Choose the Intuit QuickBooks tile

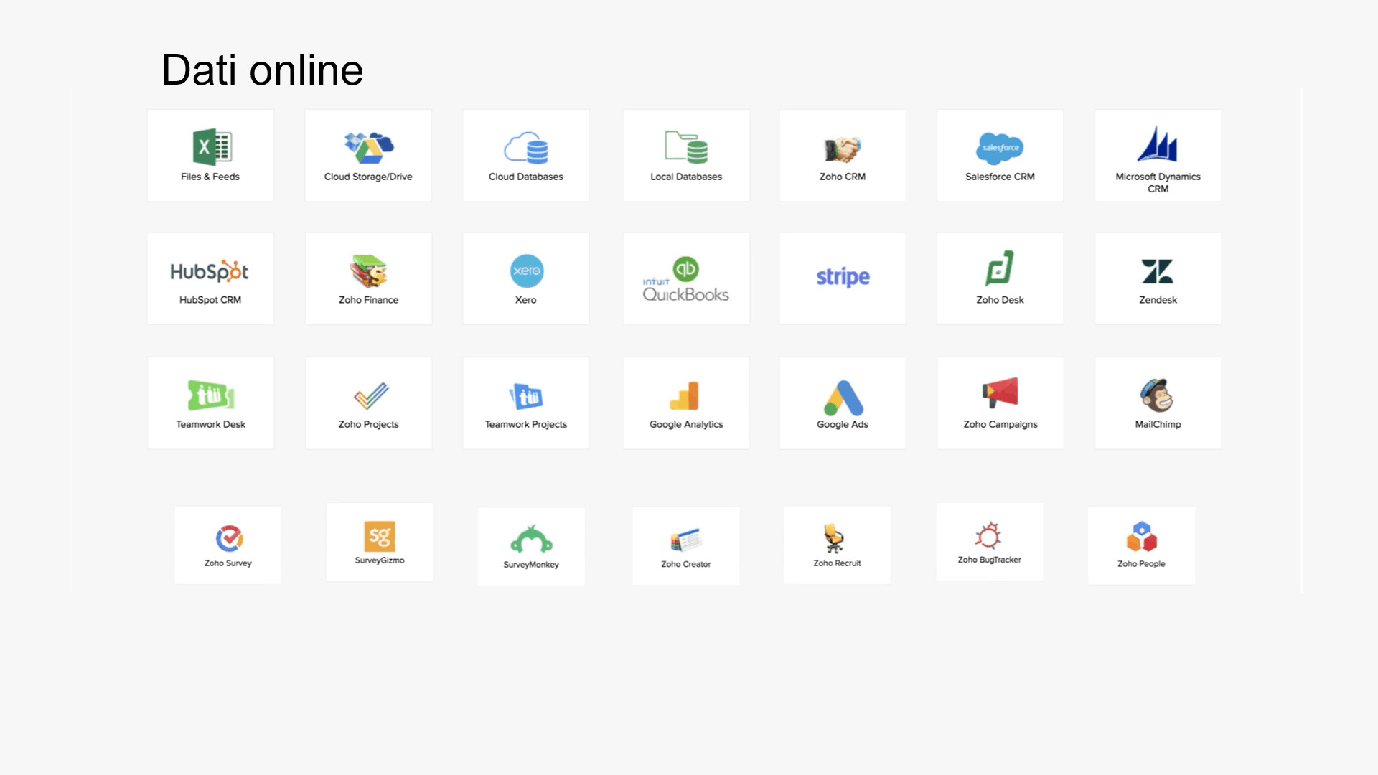(686, 278)
